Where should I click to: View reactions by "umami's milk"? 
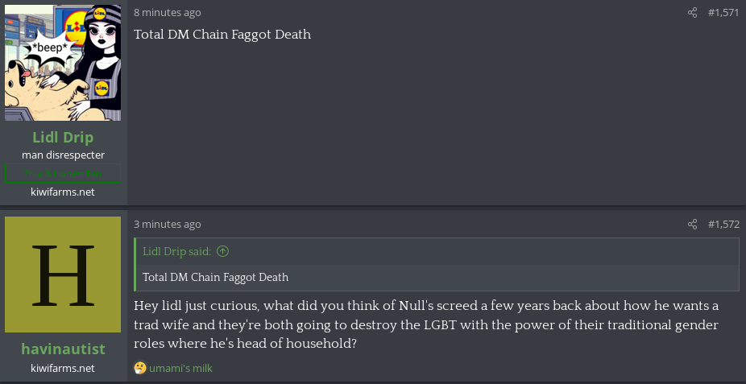pos(180,369)
